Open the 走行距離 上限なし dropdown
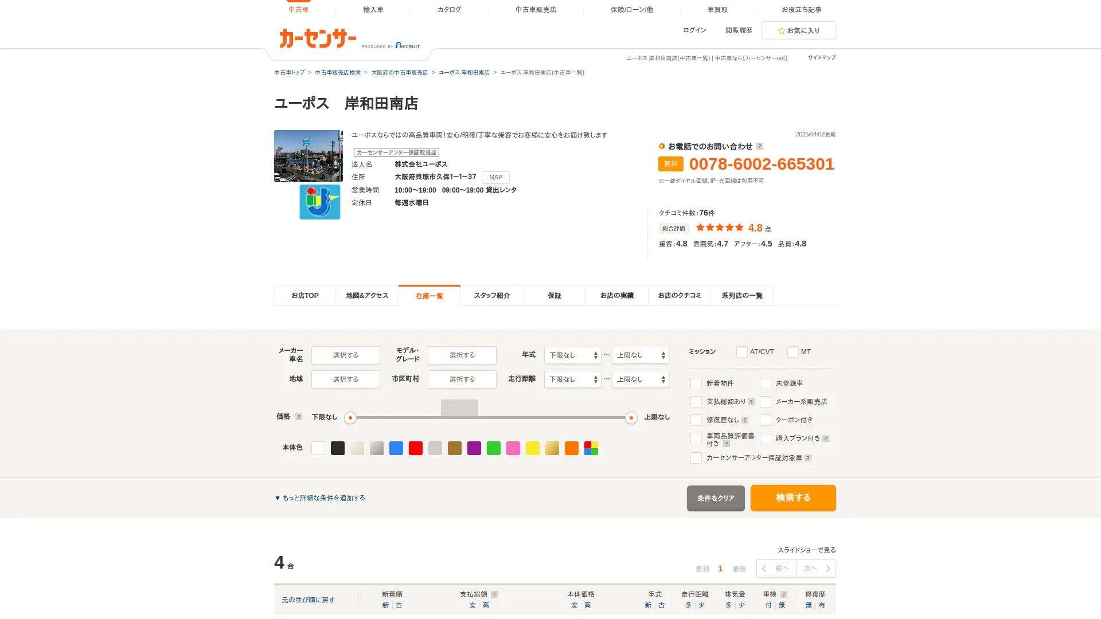Image resolution: width=1101 pixels, height=619 pixels. coord(640,379)
